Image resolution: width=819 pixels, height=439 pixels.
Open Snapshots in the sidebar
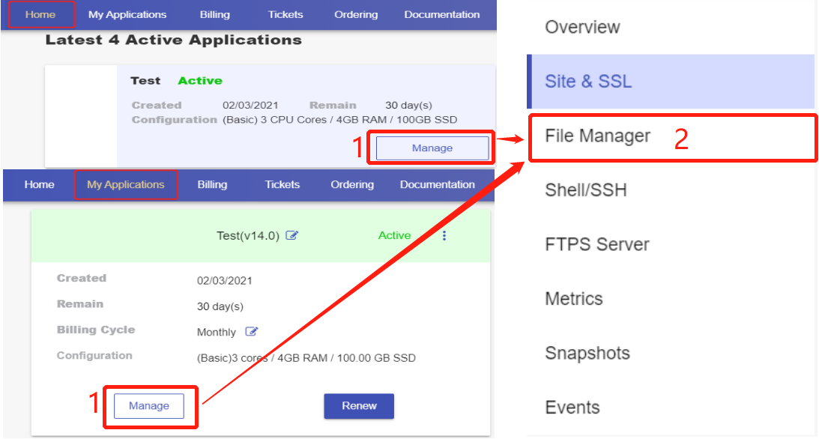(x=587, y=353)
